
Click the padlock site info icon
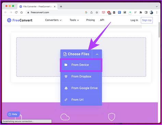[28, 12]
